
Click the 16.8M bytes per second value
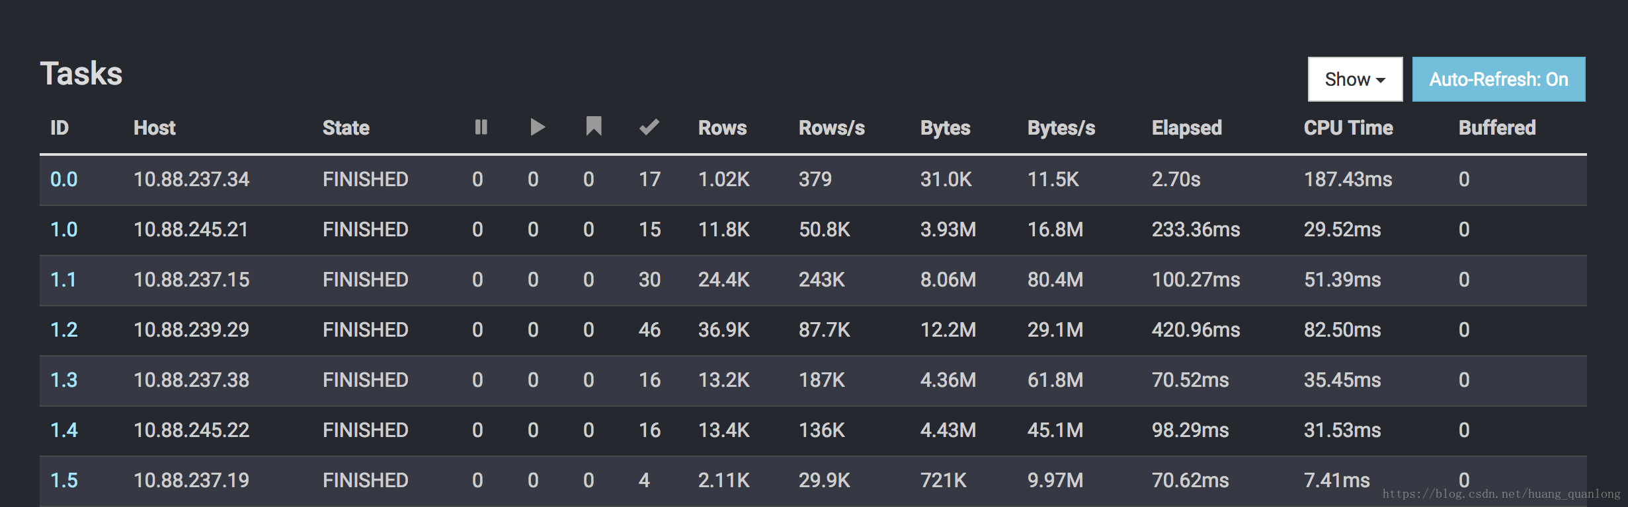click(x=1055, y=230)
